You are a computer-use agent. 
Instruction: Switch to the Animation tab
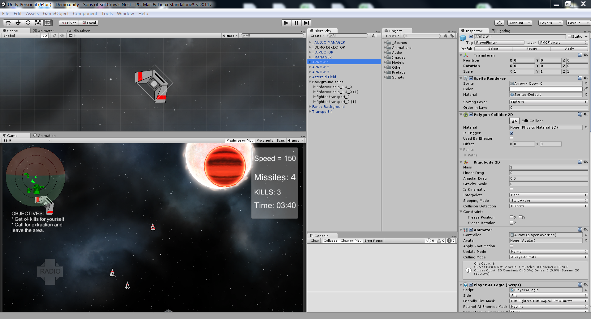(45, 135)
